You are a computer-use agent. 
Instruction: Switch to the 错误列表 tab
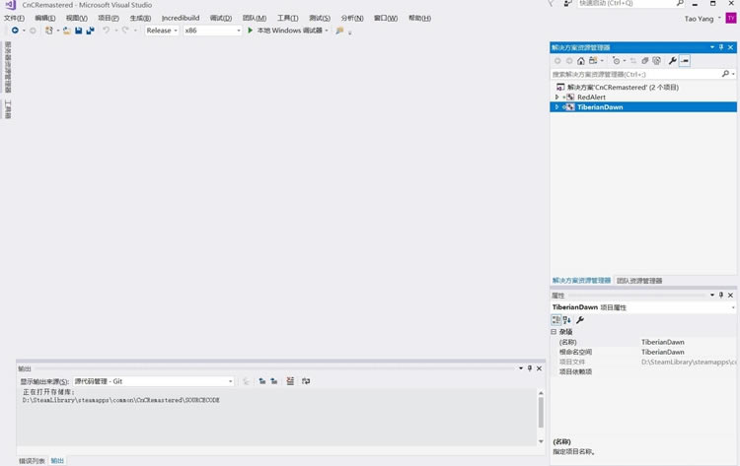pos(32,461)
